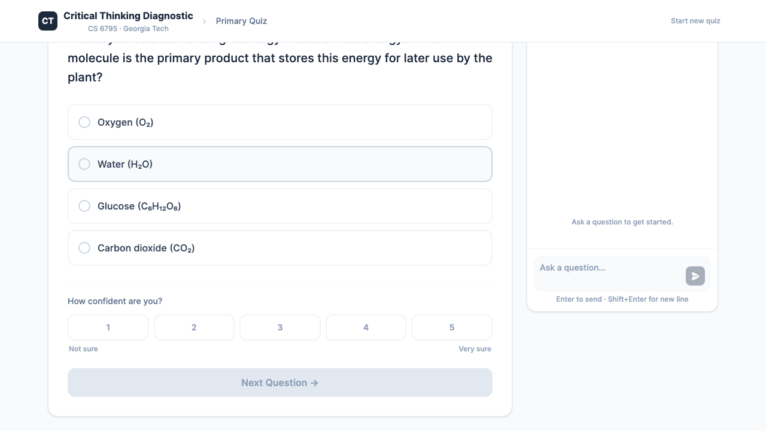Image resolution: width=766 pixels, height=431 pixels.
Task: Select the Water (H₂O) radio button
Action: (84, 164)
